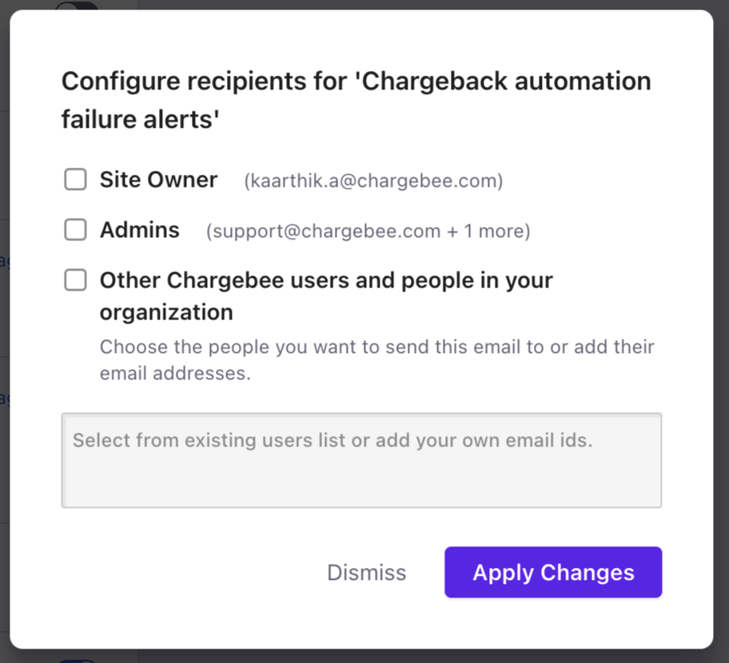Click the 'organization' word in third option
Viewport: 729px width, 663px height.
coord(166,312)
